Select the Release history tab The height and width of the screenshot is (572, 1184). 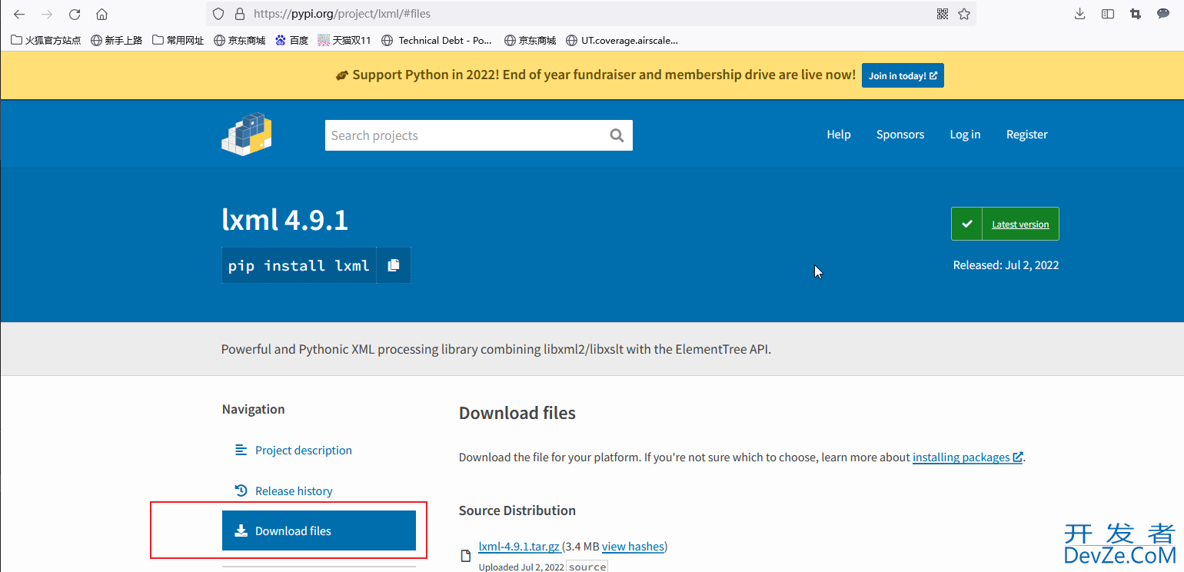click(x=294, y=491)
